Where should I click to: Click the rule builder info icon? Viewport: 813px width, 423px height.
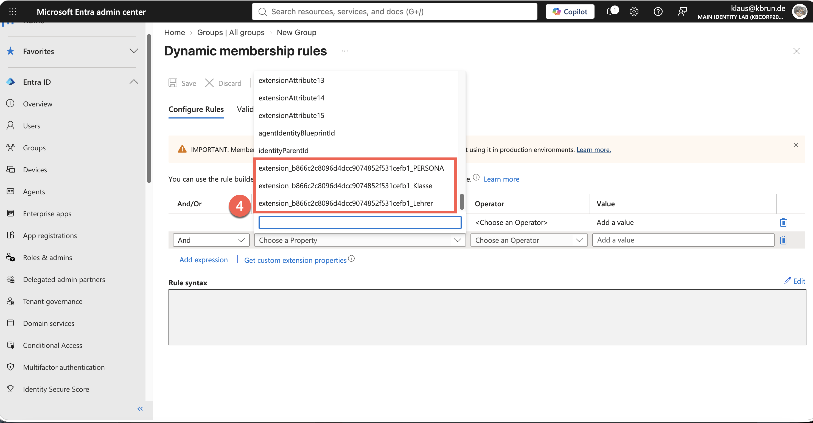[476, 177]
